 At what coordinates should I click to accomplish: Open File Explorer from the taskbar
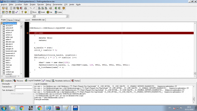(13, 108)
